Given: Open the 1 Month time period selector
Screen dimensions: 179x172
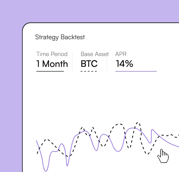Looking at the screenshot, I should pos(52,64).
